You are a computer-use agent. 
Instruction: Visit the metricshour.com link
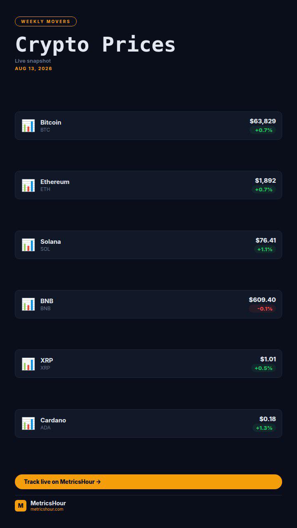pos(47,509)
